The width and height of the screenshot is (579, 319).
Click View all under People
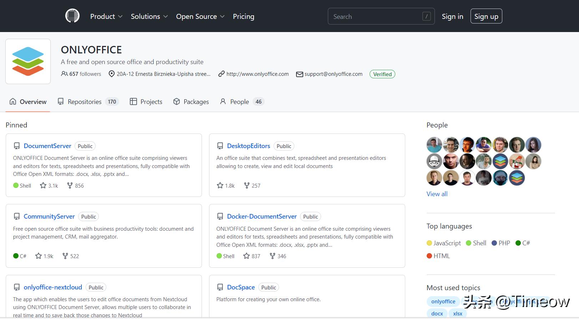(x=437, y=194)
